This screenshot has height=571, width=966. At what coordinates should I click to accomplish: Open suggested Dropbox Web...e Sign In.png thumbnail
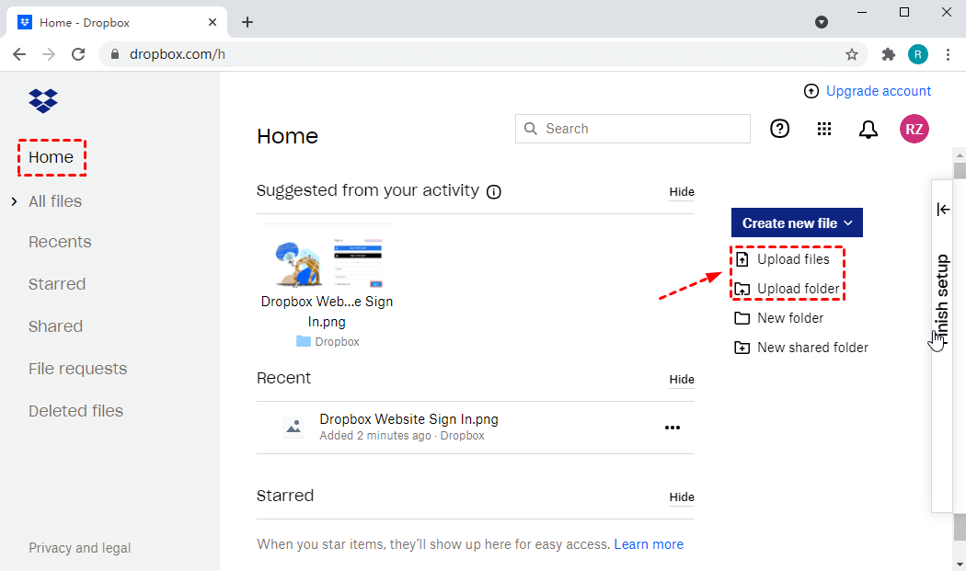(x=328, y=263)
